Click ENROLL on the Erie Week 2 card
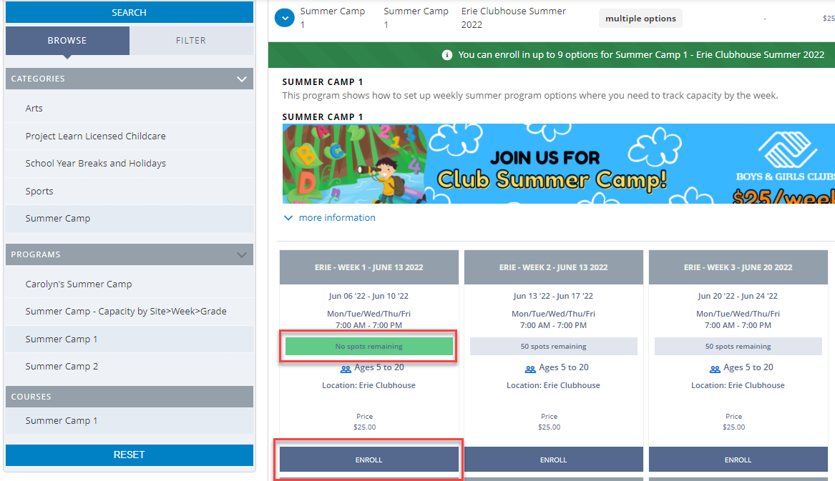835x481 pixels. [553, 460]
